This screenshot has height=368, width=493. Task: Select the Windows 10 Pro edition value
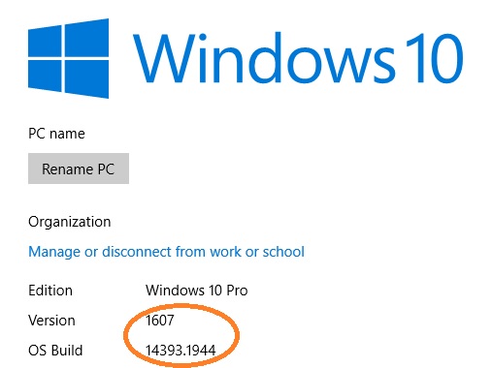tap(196, 291)
